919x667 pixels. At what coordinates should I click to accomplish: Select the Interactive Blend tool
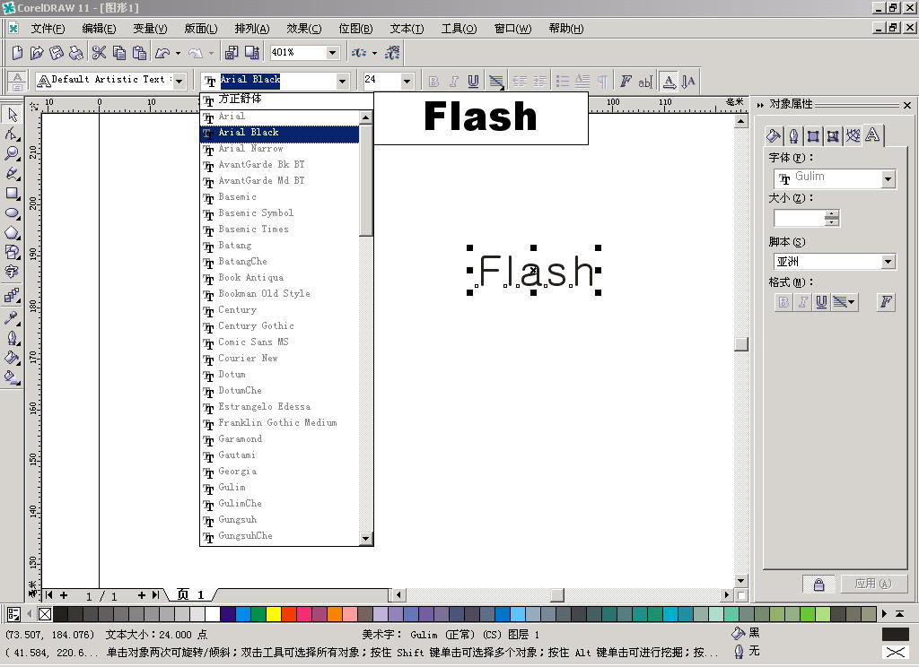[13, 296]
